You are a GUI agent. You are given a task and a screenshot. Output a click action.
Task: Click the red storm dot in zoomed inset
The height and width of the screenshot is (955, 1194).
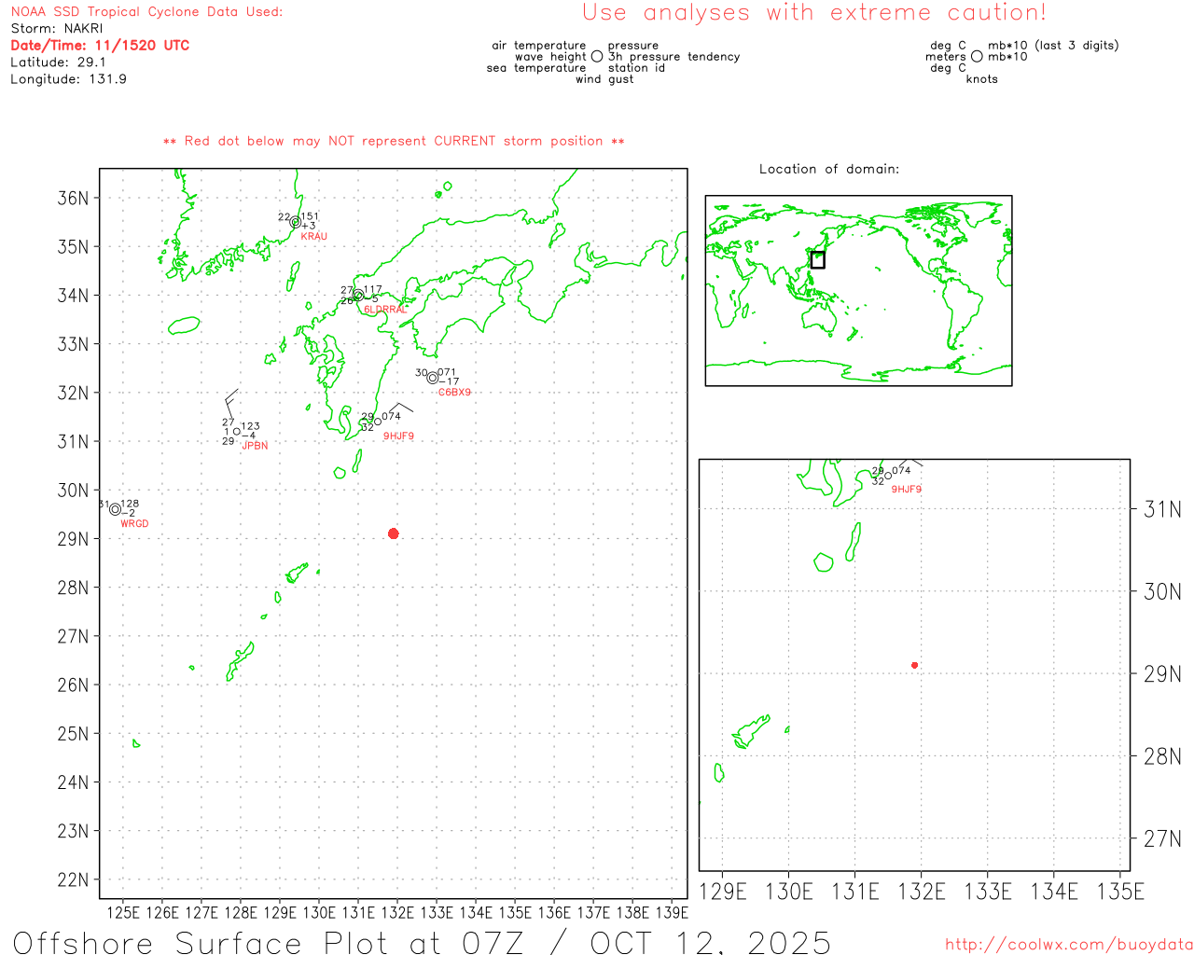point(915,665)
